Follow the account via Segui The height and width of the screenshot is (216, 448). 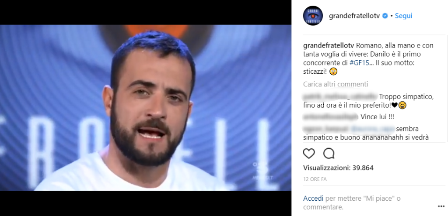tap(403, 16)
